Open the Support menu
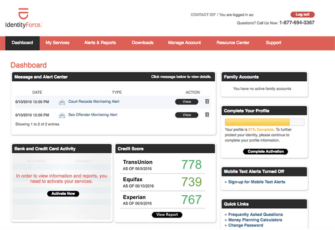335x230 pixels. [x=273, y=43]
